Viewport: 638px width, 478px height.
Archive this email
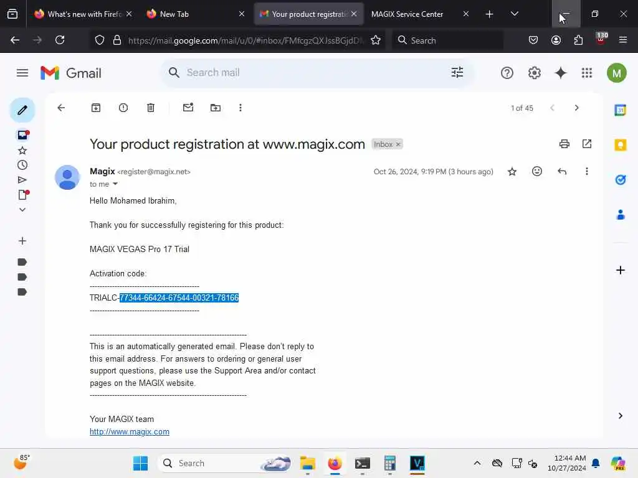(95, 108)
